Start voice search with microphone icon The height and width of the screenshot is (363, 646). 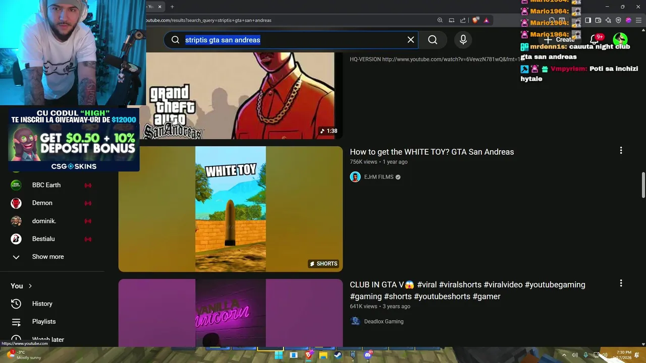coord(463,40)
